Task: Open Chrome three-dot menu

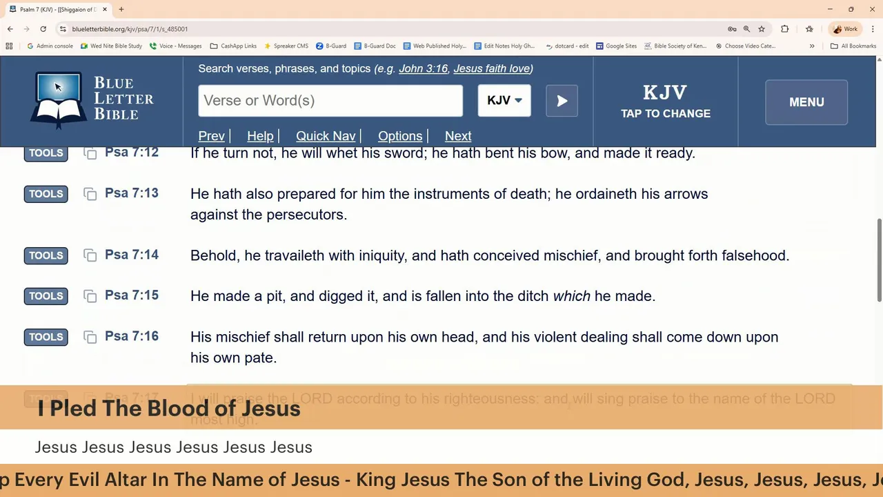Action: pos(873,29)
